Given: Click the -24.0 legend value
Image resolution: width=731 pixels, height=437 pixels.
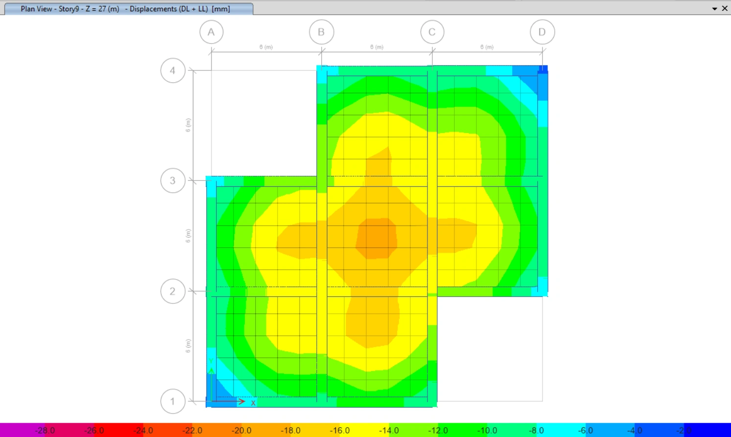Looking at the screenshot, I should pyautogui.click(x=143, y=431).
